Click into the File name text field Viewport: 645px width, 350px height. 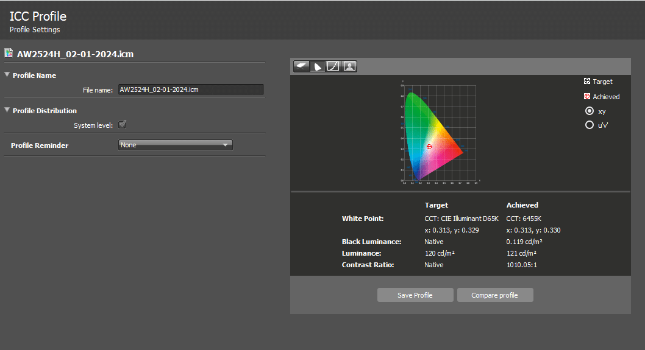(x=190, y=90)
